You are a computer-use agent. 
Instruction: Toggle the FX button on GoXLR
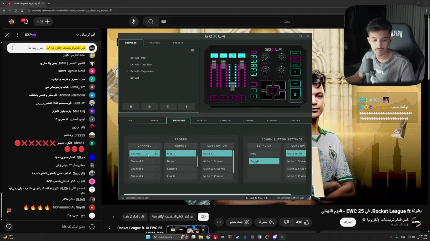pyautogui.click(x=295, y=72)
